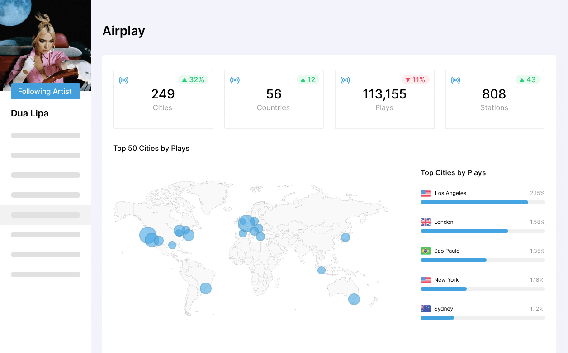Click the Sydney city label
Image resolution: width=568 pixels, height=353 pixels.
click(x=444, y=309)
